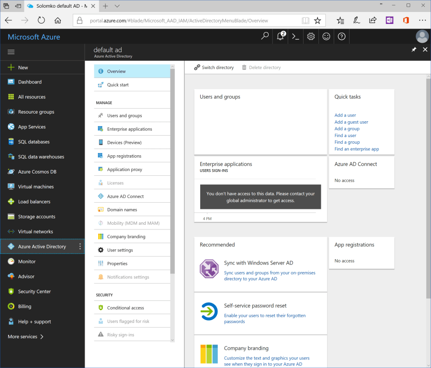Launch Cloud Shell from the top bar
The height and width of the screenshot is (368, 431).
(x=295, y=36)
